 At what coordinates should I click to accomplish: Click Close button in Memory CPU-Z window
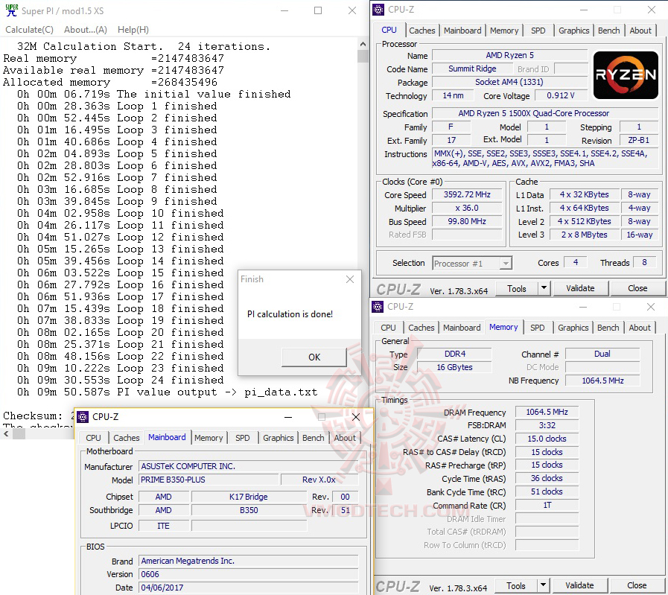coord(637,586)
